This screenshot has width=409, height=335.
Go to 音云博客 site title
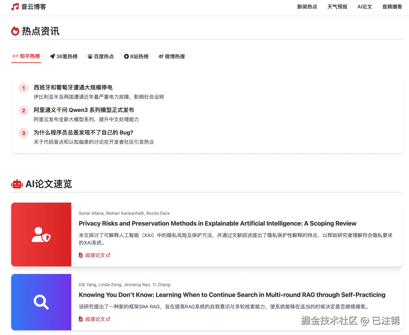click(x=34, y=7)
